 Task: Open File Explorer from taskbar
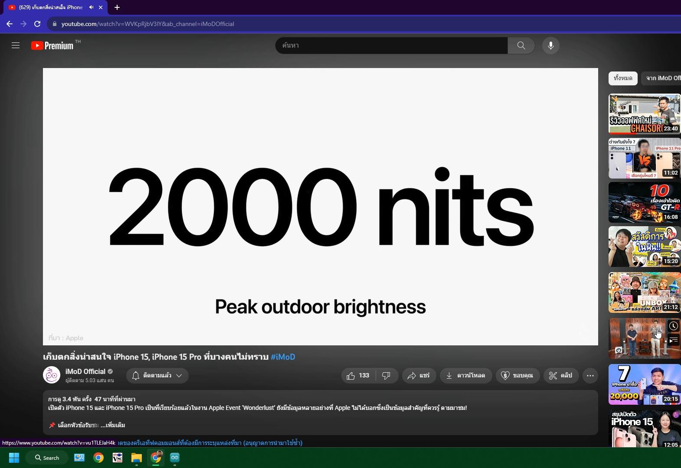click(x=137, y=458)
